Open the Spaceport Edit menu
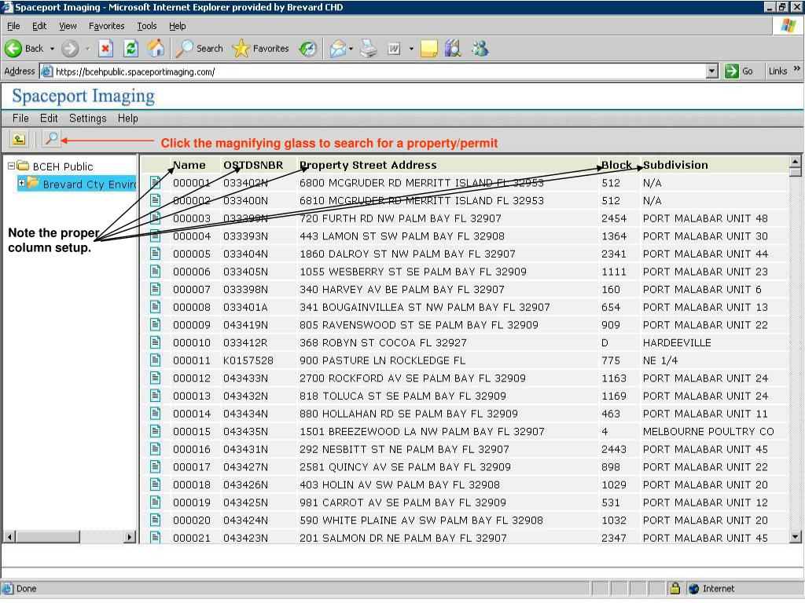The width and height of the screenshot is (805, 603). 49,118
